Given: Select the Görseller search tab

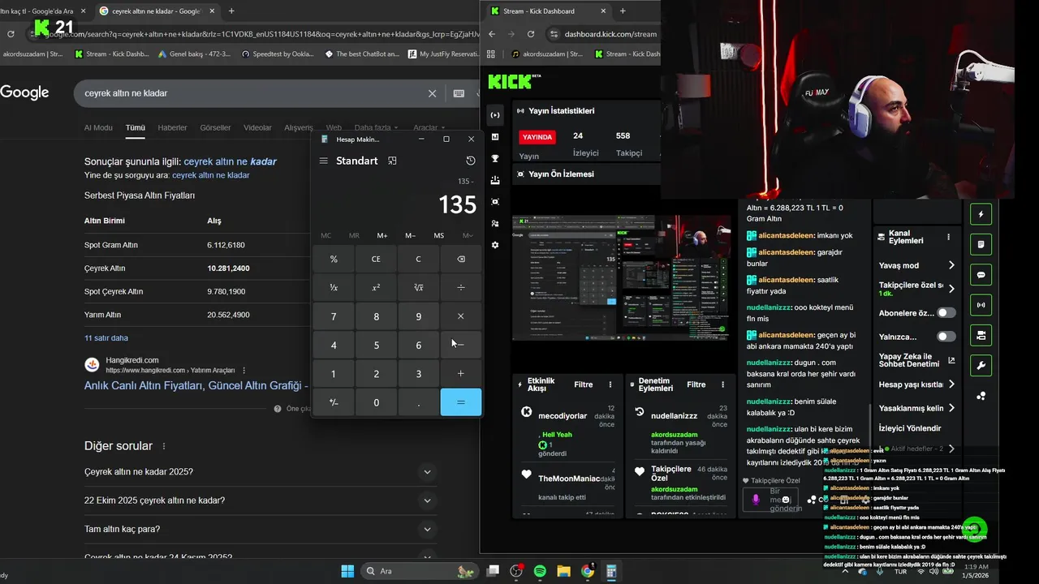Looking at the screenshot, I should tap(215, 127).
